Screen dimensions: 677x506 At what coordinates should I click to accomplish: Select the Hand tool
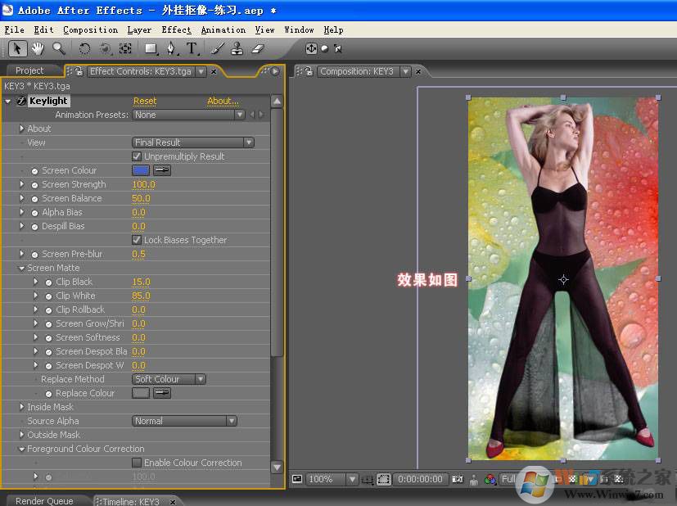[38, 49]
